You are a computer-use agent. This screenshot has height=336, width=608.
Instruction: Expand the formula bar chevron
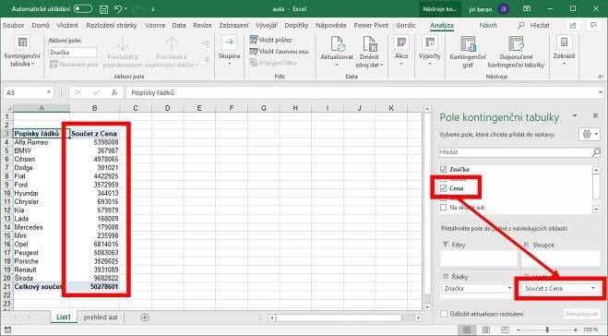[601, 92]
